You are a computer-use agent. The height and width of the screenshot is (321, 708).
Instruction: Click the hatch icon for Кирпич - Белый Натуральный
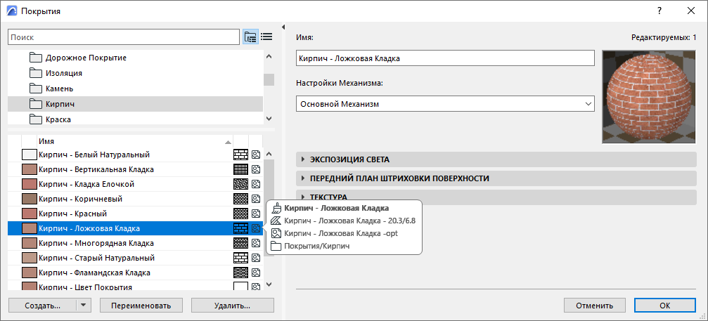[x=241, y=155]
